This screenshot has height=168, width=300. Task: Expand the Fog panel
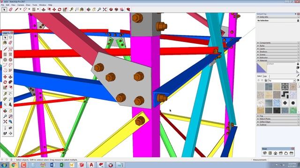[277, 116]
